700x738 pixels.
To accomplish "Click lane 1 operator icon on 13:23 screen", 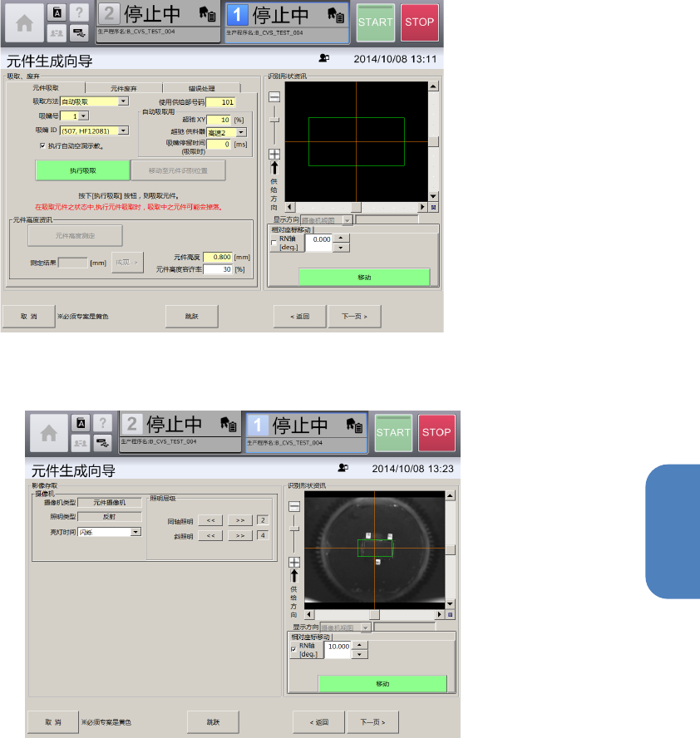I will pos(354,425).
